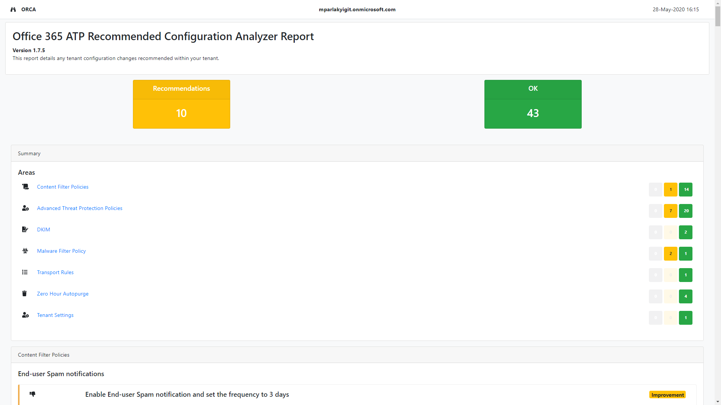Click the scrollbar down arrow
Screen dimensions: 721x405
click(x=718, y=402)
